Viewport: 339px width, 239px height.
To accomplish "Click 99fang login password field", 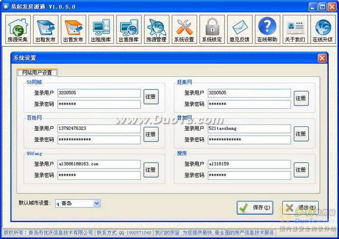I will tap(99, 175).
